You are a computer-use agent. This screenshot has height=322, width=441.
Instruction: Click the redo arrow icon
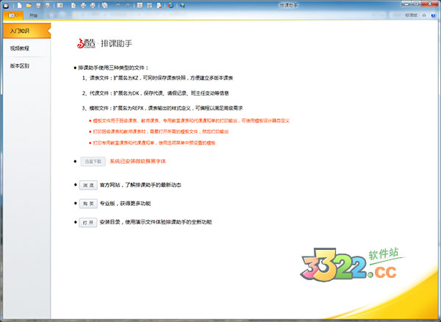(x=128, y=5)
